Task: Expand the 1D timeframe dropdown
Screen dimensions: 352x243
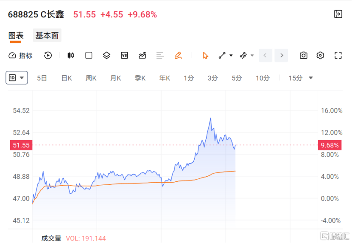Action: click(x=17, y=78)
